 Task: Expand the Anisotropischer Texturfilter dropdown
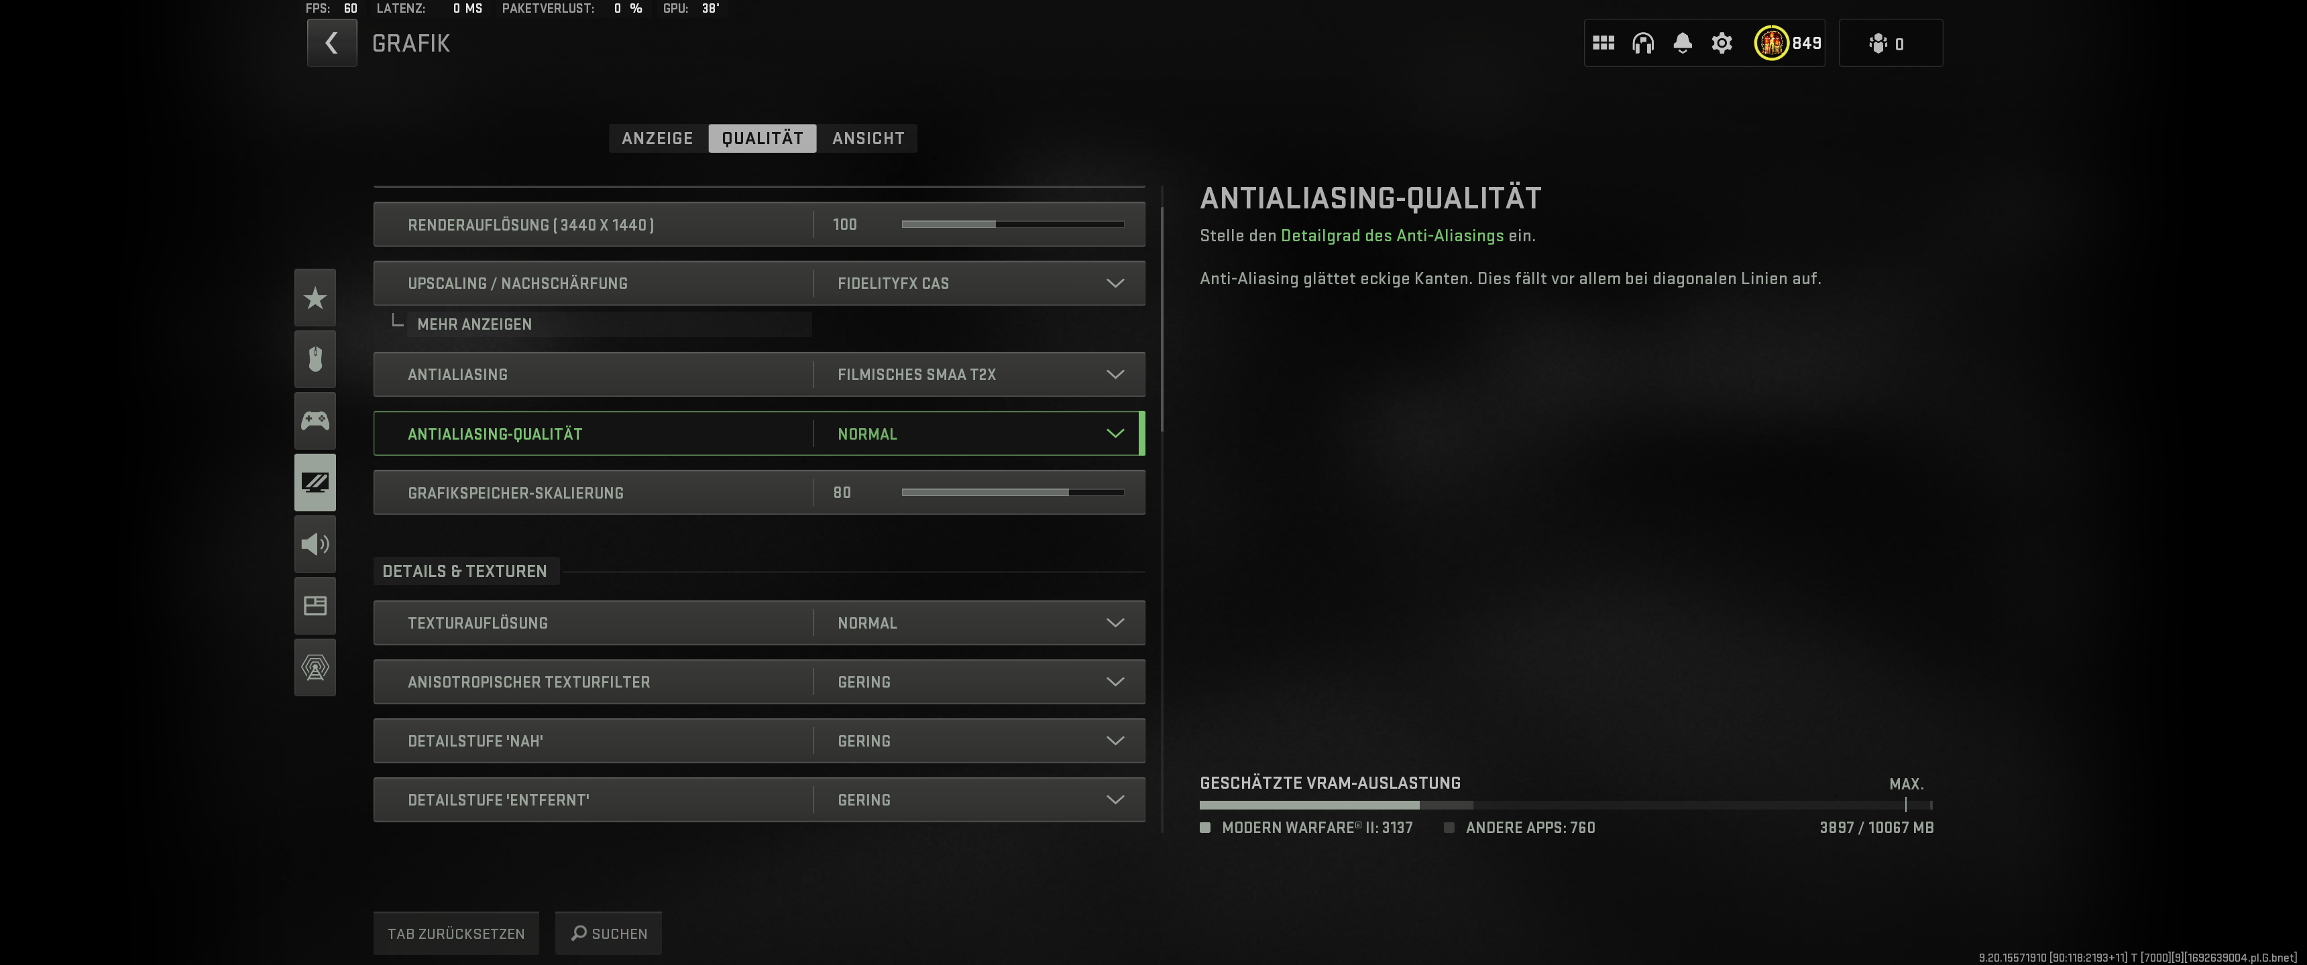(x=1114, y=682)
